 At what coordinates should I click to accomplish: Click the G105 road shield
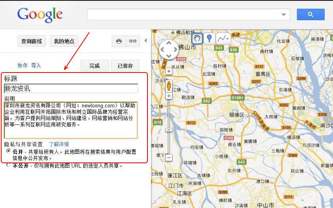point(229,138)
